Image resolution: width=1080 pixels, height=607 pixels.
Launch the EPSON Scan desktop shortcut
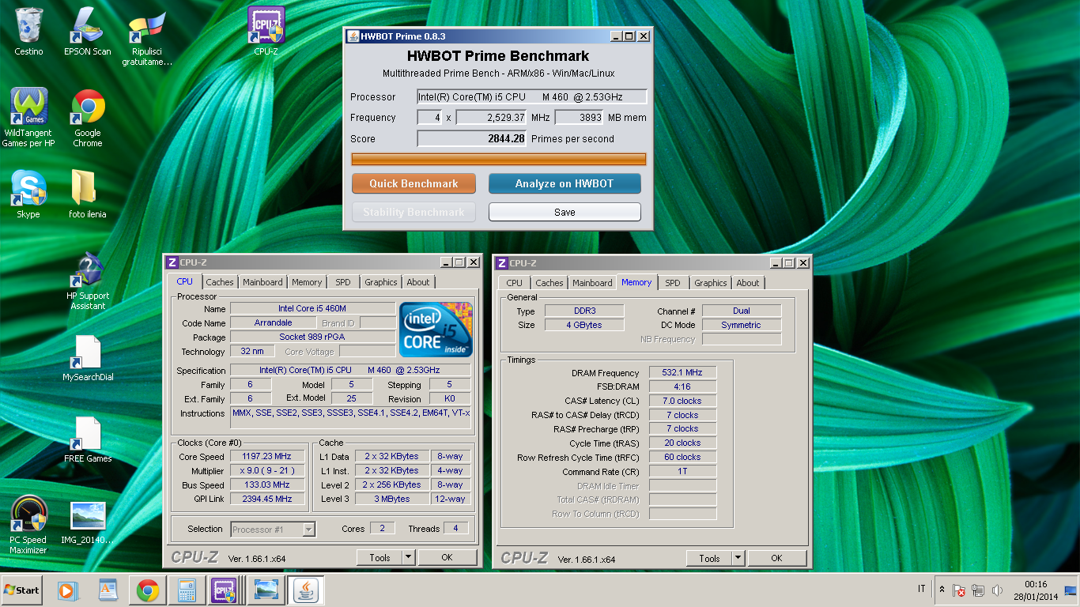(88, 32)
